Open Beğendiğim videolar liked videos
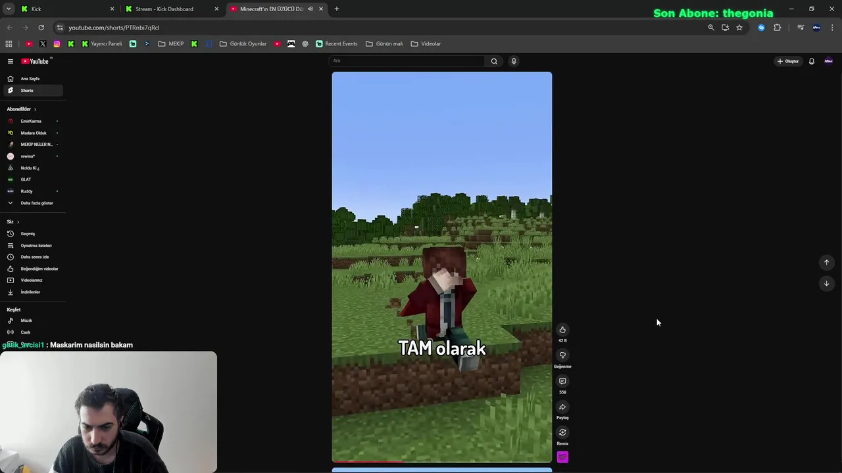Screen dimensions: 842x473 (x=32, y=269)
